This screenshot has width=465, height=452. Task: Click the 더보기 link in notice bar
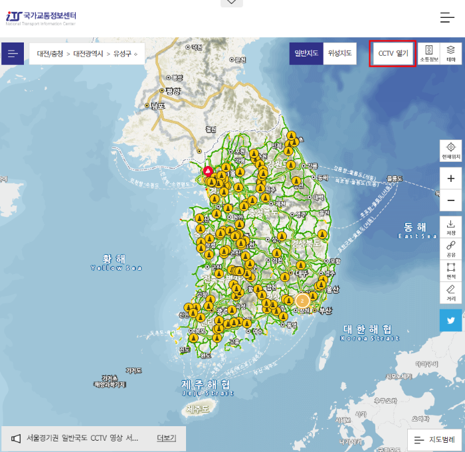point(166,438)
